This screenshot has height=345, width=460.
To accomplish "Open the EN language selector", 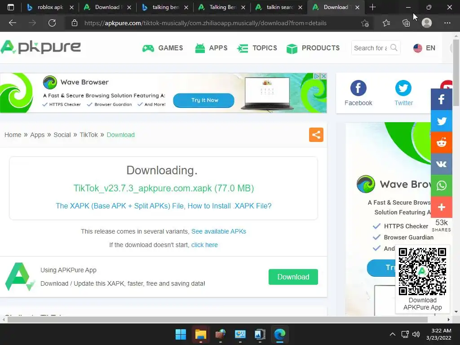I will (424, 48).
